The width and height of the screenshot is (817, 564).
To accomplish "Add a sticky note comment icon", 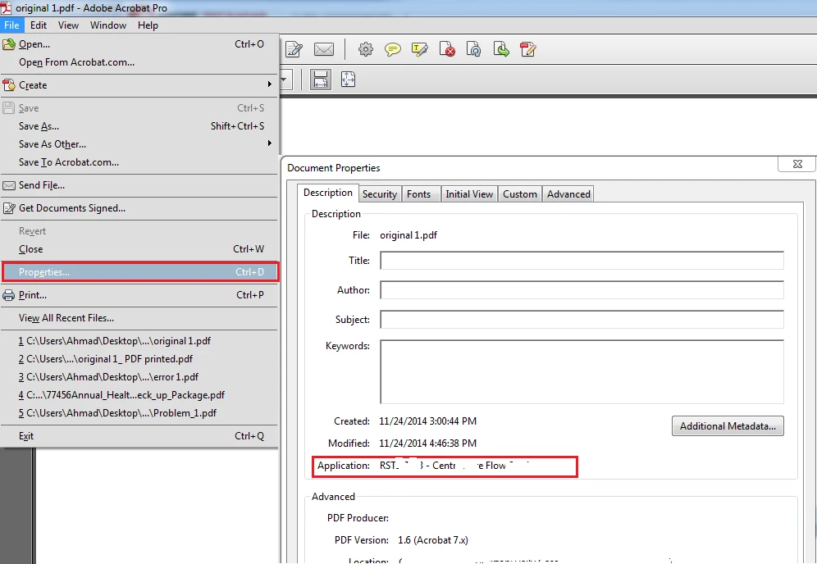I will click(x=392, y=49).
